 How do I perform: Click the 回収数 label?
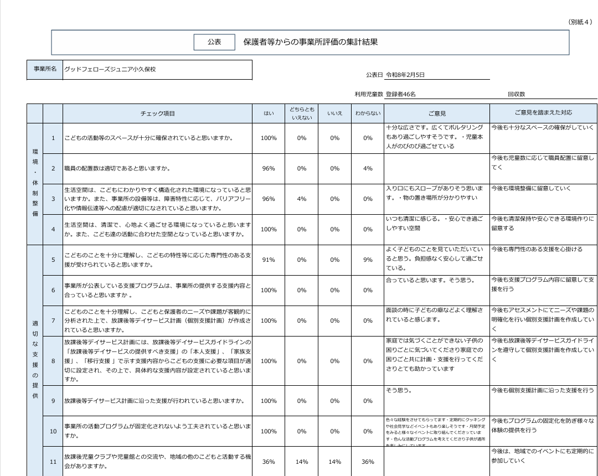(516, 95)
